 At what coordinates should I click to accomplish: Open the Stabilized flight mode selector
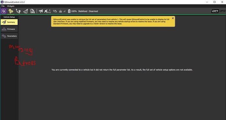click(83, 11)
